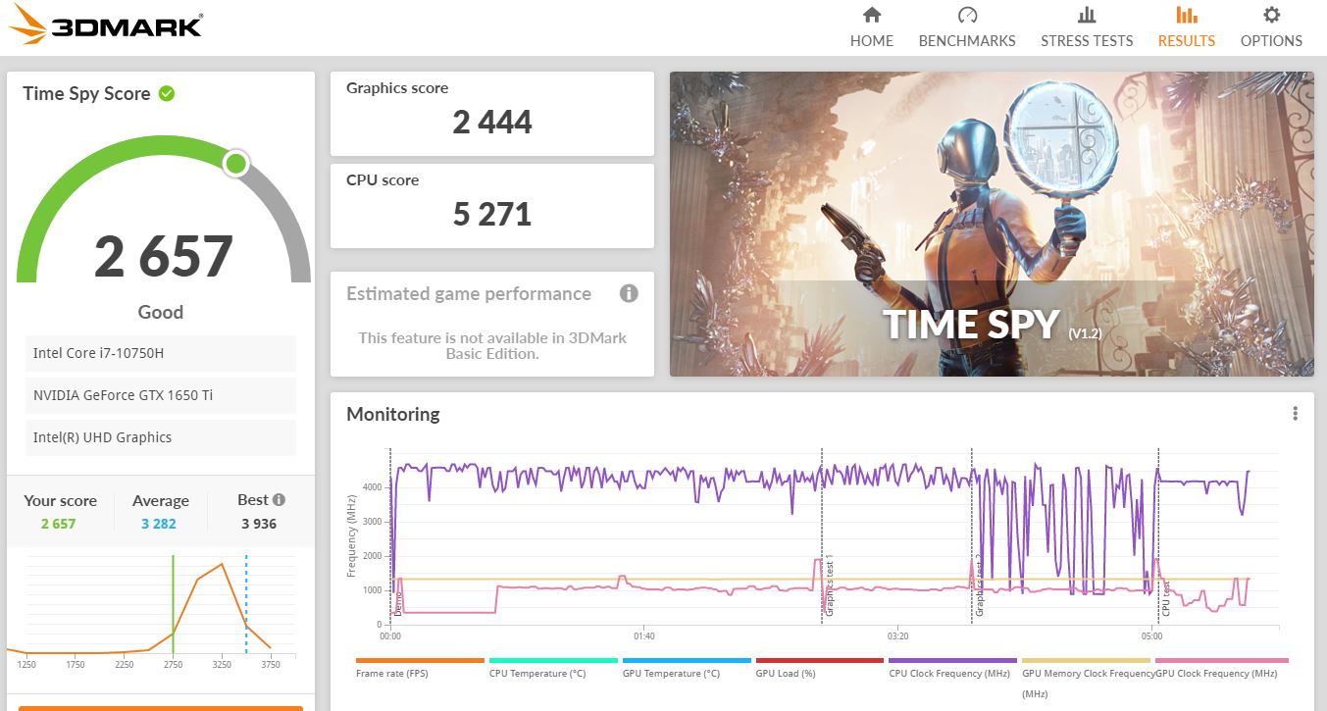Screen dimensions: 1327x711
Task: Click the dashed blue average line in chart
Action: point(246,604)
